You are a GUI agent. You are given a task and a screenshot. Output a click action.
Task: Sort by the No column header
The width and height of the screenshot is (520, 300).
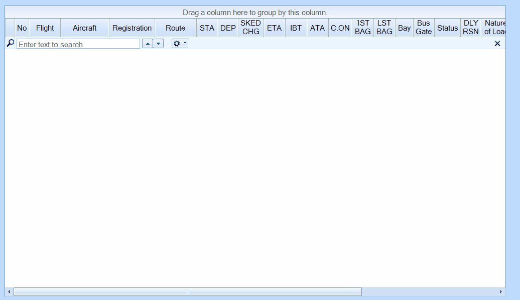point(22,28)
